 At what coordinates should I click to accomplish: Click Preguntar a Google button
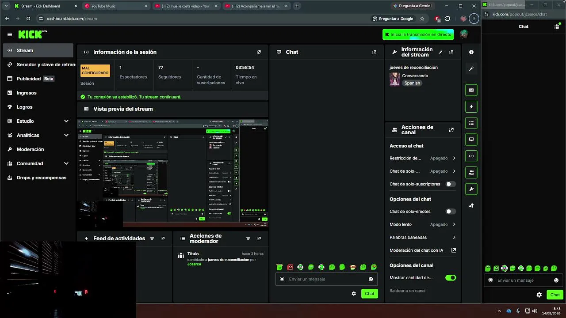click(393, 19)
